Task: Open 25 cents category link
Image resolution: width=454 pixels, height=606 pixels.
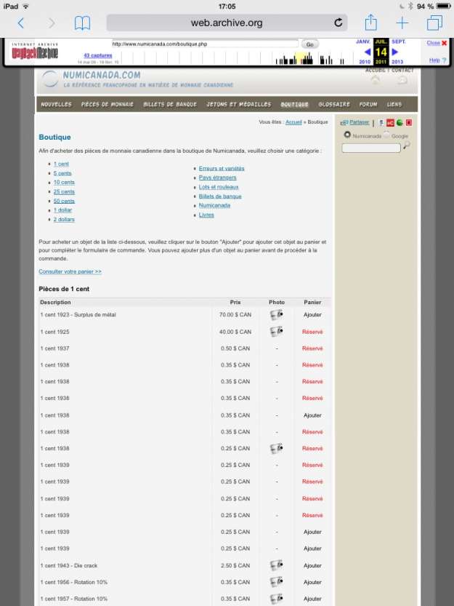Action: click(64, 192)
